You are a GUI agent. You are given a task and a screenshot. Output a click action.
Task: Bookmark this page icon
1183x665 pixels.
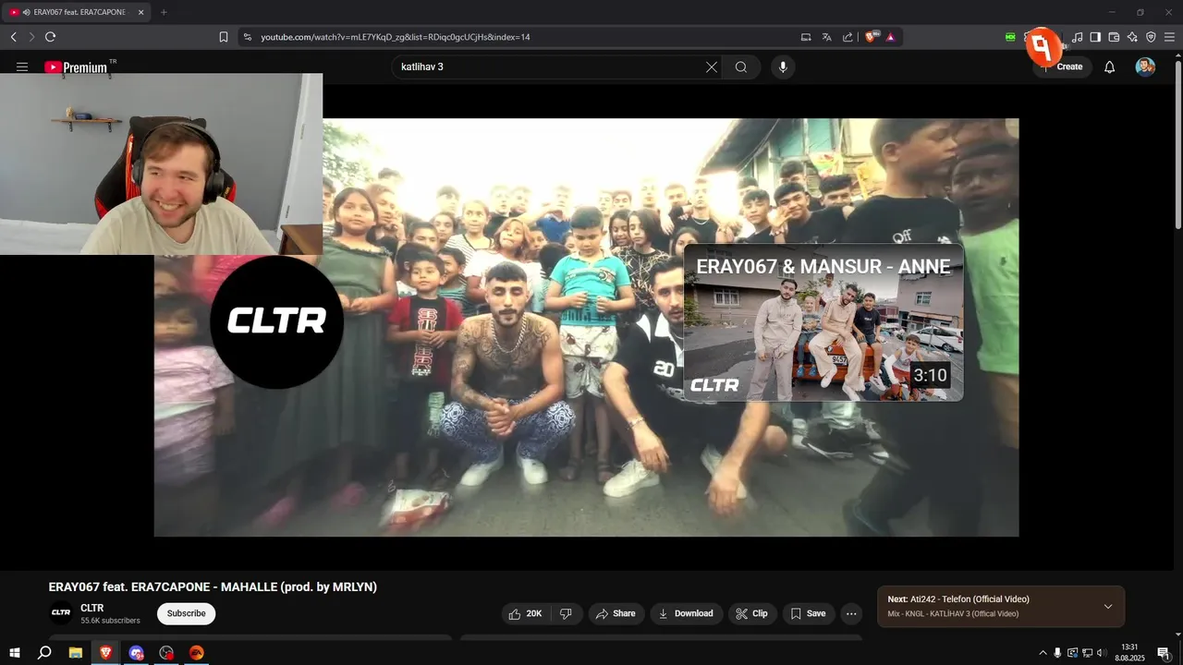click(224, 37)
